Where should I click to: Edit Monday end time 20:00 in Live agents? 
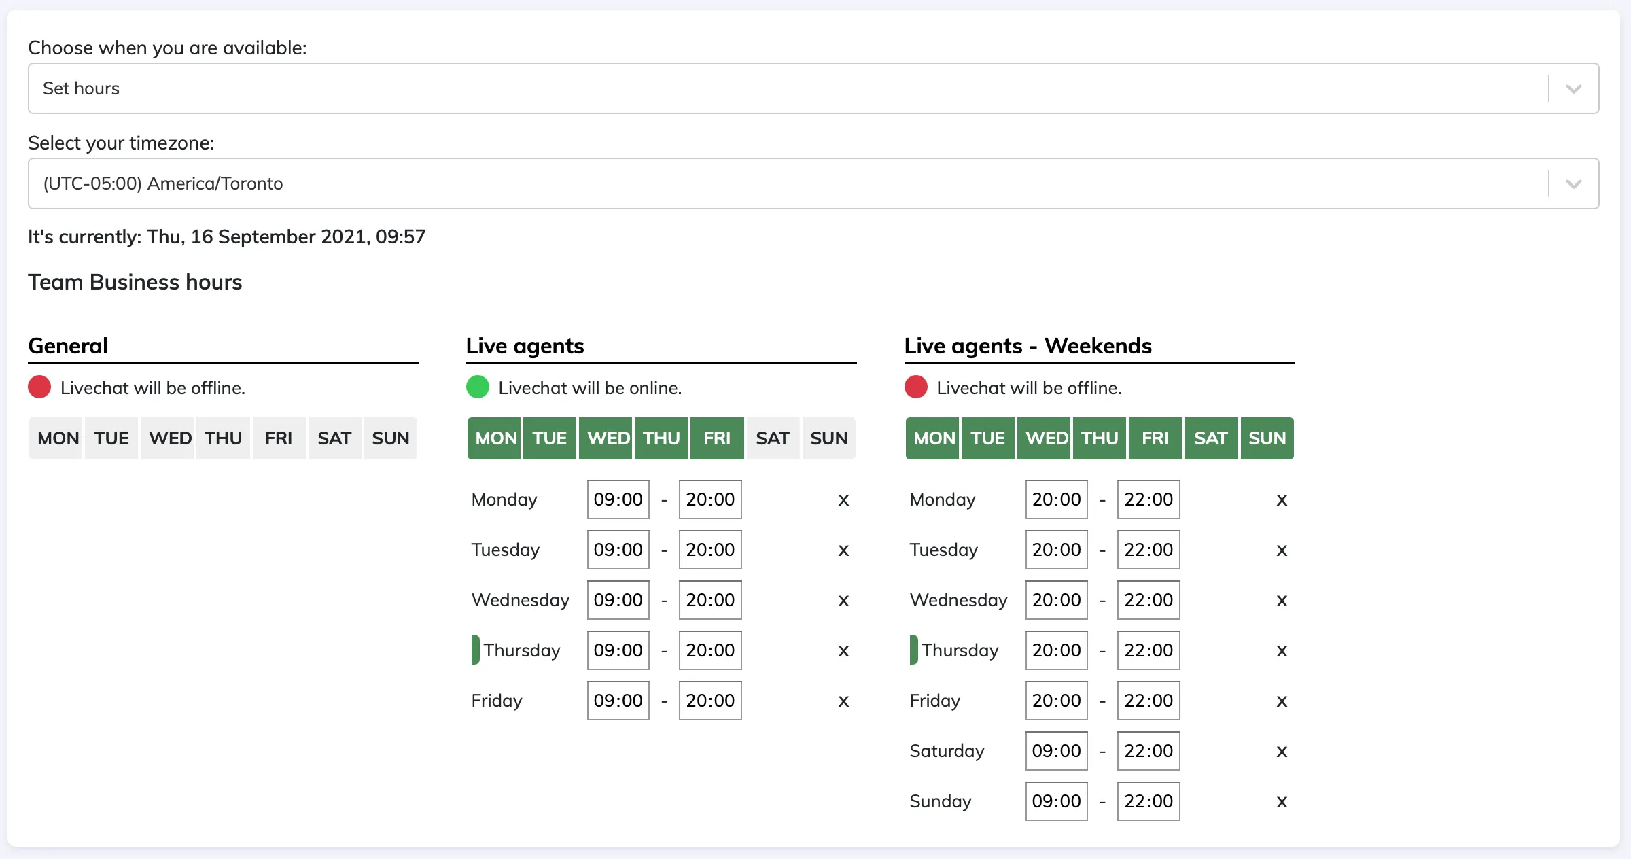710,499
